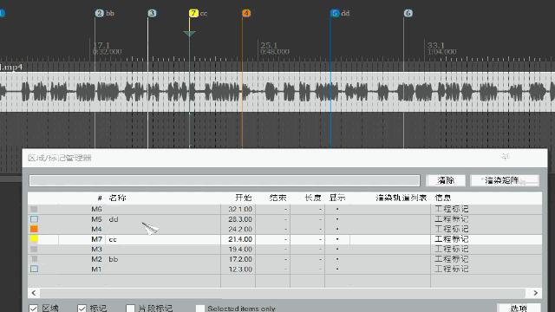This screenshot has width=555, height=312.
Task: Toggle the 显示 dot for M6
Action: [x=337, y=209]
